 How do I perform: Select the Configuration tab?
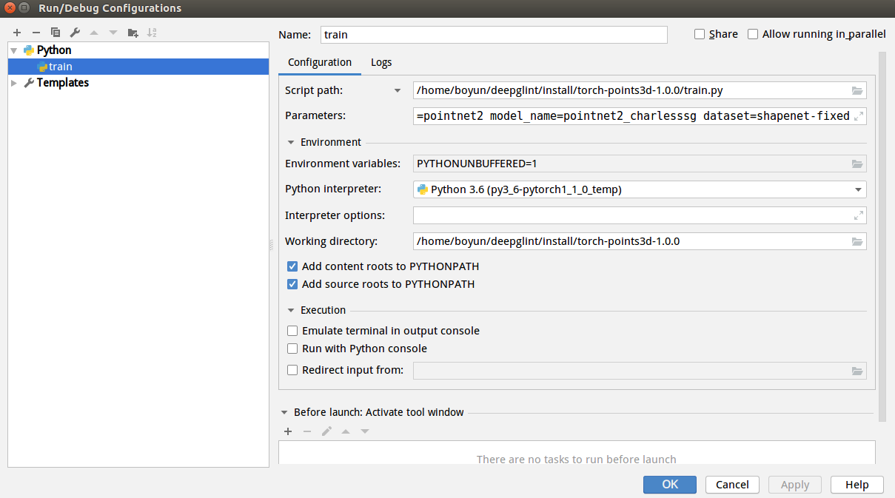pos(319,62)
